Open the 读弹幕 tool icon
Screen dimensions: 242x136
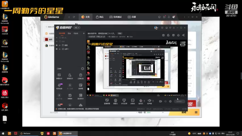pyautogui.click(x=80, y=86)
